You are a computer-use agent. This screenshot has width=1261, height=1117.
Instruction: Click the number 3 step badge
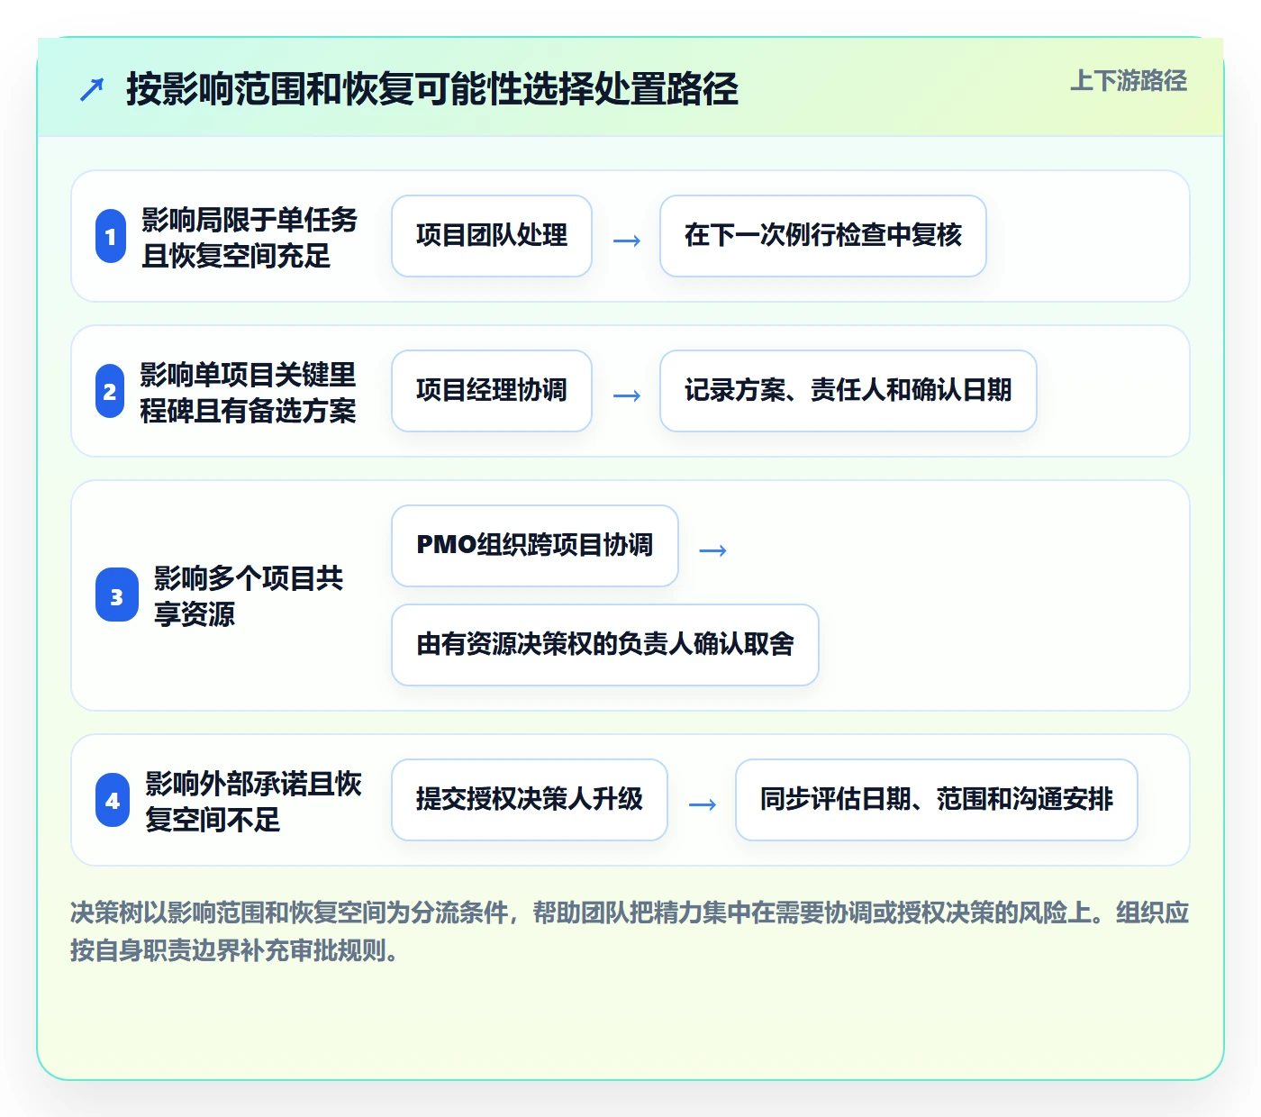(x=117, y=595)
